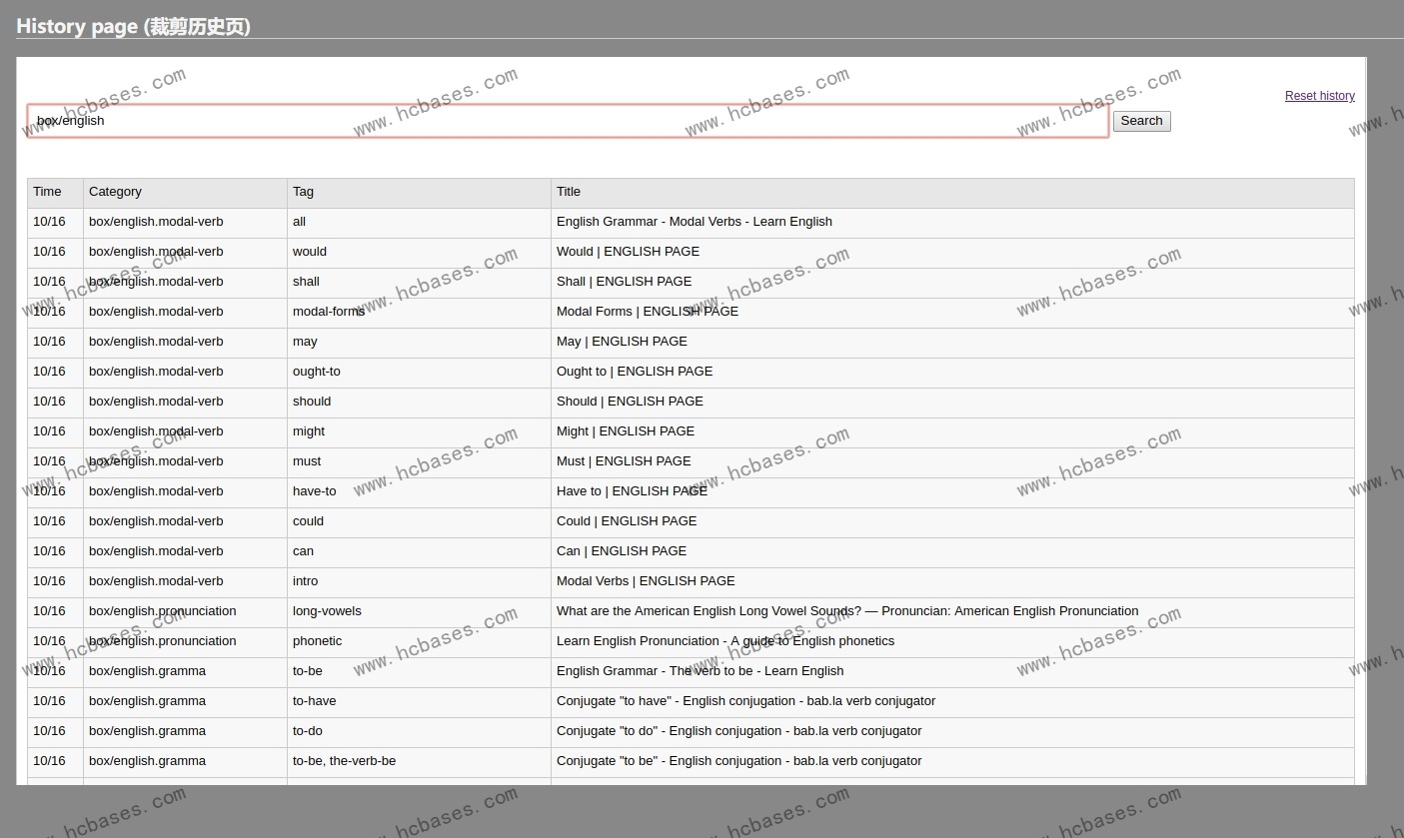1404x838 pixels.
Task: Select the 'shall' tag cell
Action: tap(419, 283)
